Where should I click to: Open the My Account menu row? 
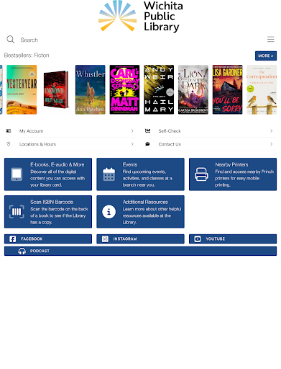71,131
